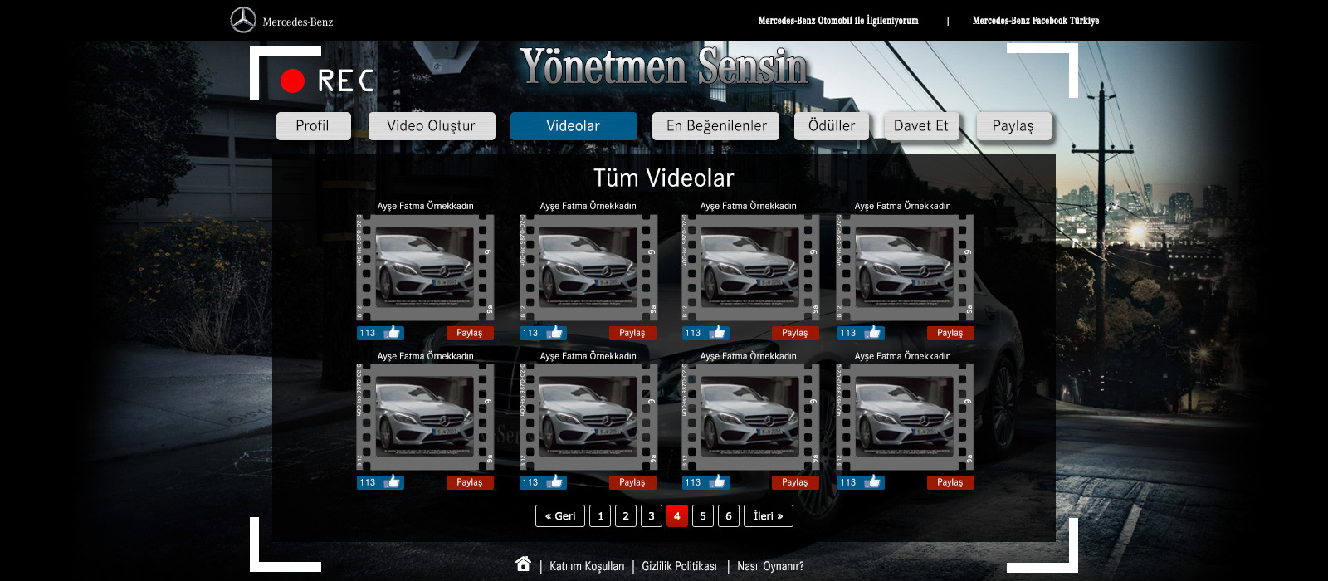Like the first video in the top row
1328x581 pixels.
[x=381, y=333]
